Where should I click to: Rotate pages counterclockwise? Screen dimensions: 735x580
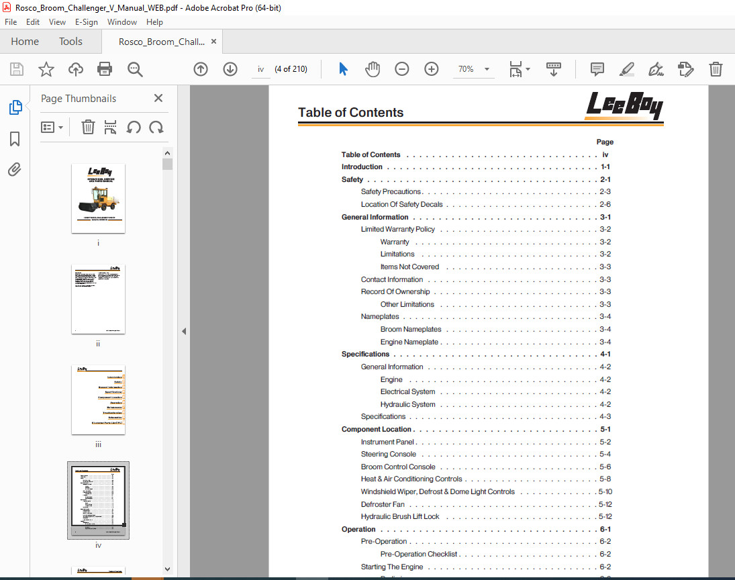click(x=134, y=127)
